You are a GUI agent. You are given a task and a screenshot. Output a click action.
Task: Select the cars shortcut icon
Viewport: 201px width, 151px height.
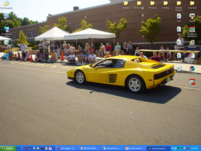[x=179, y=18]
